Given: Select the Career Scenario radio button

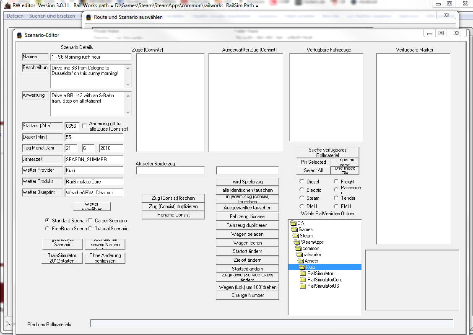Looking at the screenshot, I should tap(90, 220).
